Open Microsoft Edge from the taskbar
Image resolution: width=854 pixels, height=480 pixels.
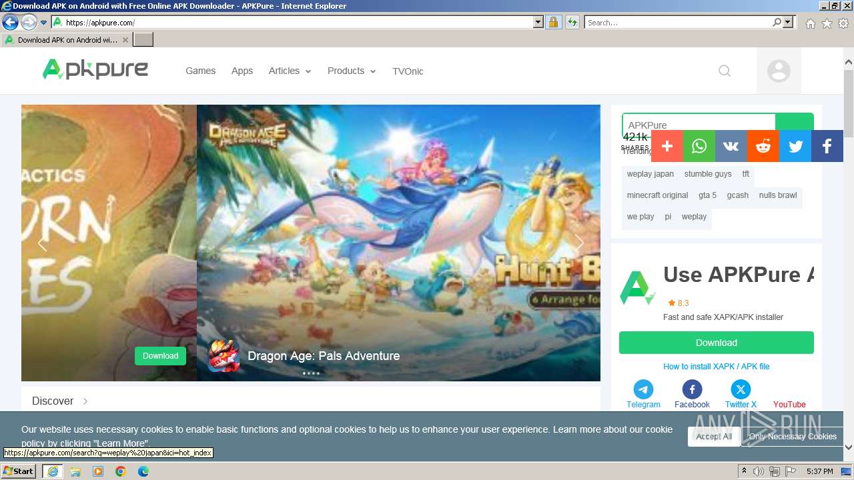(x=143, y=471)
